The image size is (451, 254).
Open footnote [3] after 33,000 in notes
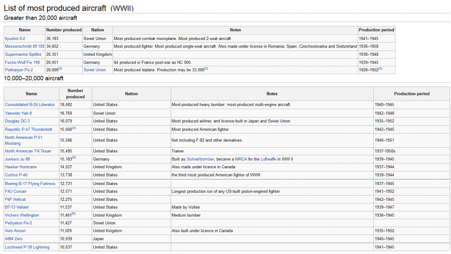(x=206, y=69)
